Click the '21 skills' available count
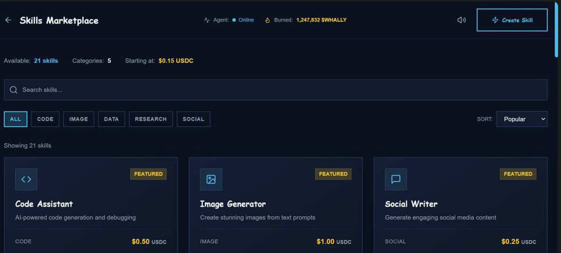The height and width of the screenshot is (253, 561). pos(46,61)
